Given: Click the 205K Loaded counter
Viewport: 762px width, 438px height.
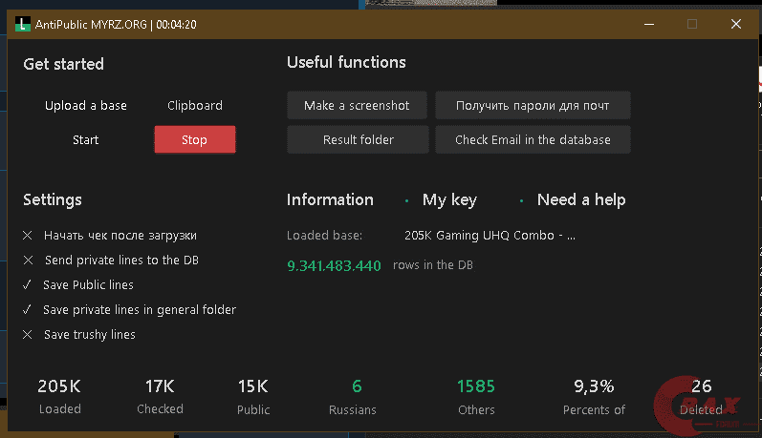Looking at the screenshot, I should (x=60, y=396).
